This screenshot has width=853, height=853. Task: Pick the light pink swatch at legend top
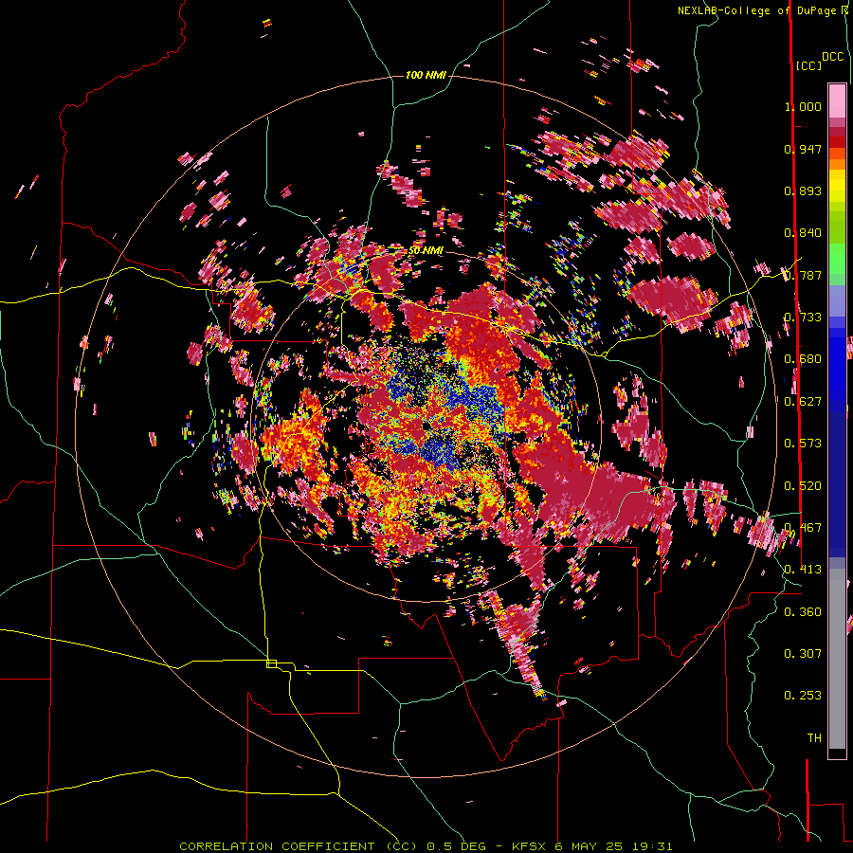pos(837,100)
